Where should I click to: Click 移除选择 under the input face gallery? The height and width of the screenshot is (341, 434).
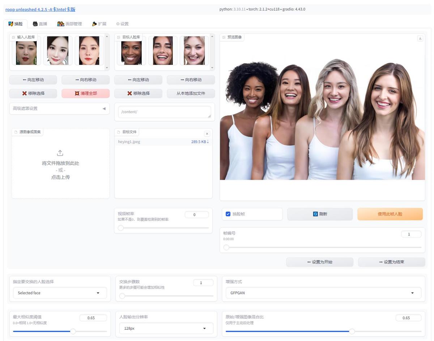pos(33,93)
